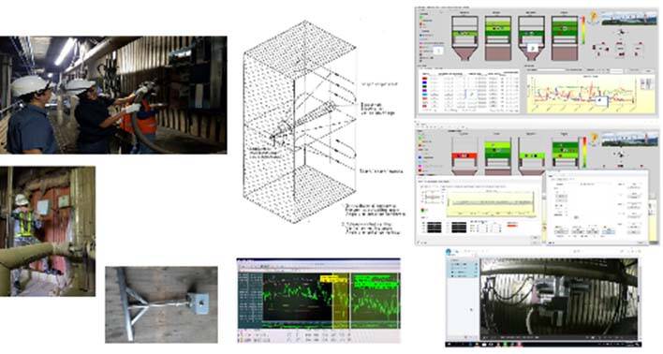The height and width of the screenshot is (354, 663).
Task: Click the orange flame logo in top dashboard
Action: pos(594,17)
